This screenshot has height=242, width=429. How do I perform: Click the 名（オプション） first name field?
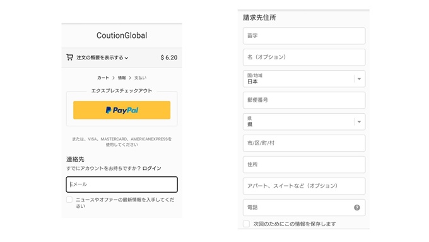pyautogui.click(x=304, y=57)
